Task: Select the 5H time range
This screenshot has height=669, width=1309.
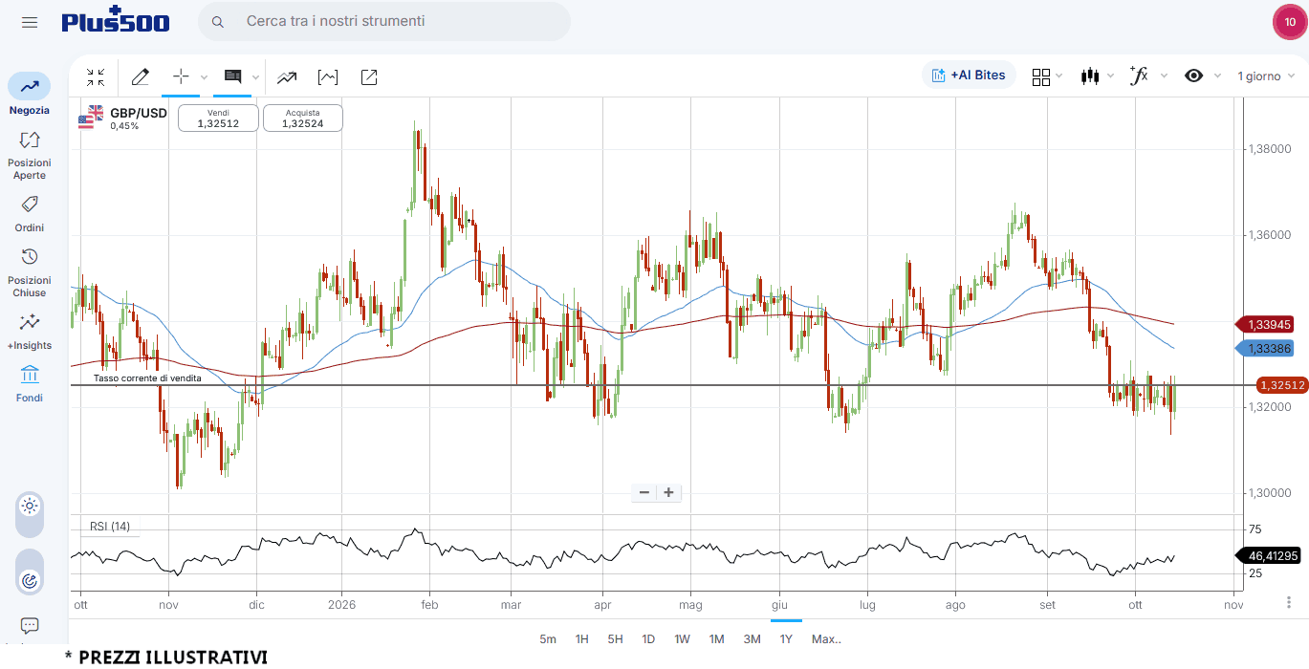Action: [616, 638]
